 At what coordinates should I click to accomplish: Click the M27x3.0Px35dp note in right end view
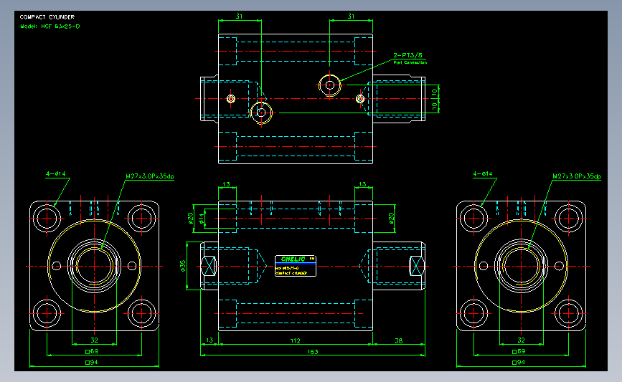click(577, 176)
